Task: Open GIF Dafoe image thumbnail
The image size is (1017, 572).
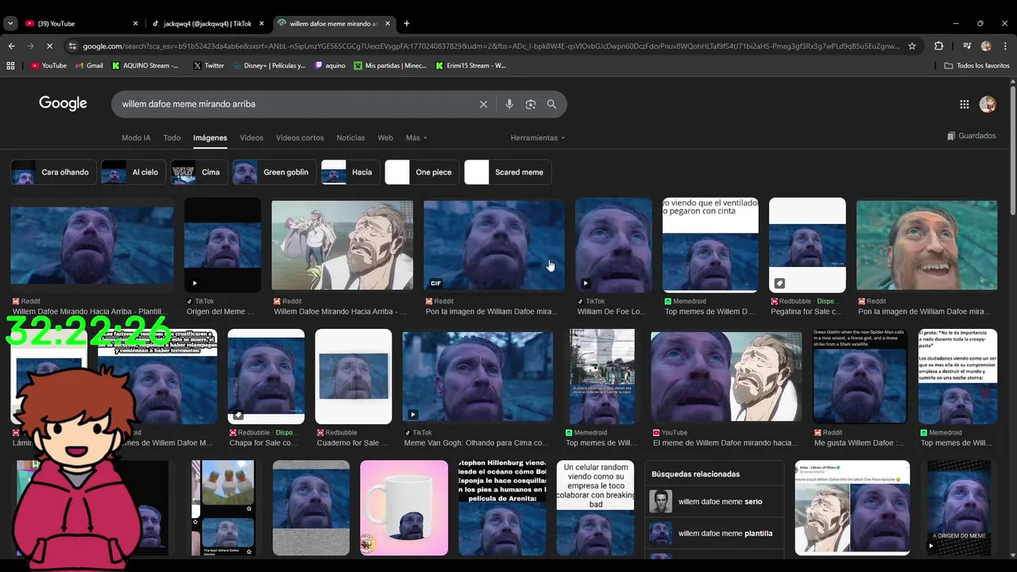Action: point(494,245)
